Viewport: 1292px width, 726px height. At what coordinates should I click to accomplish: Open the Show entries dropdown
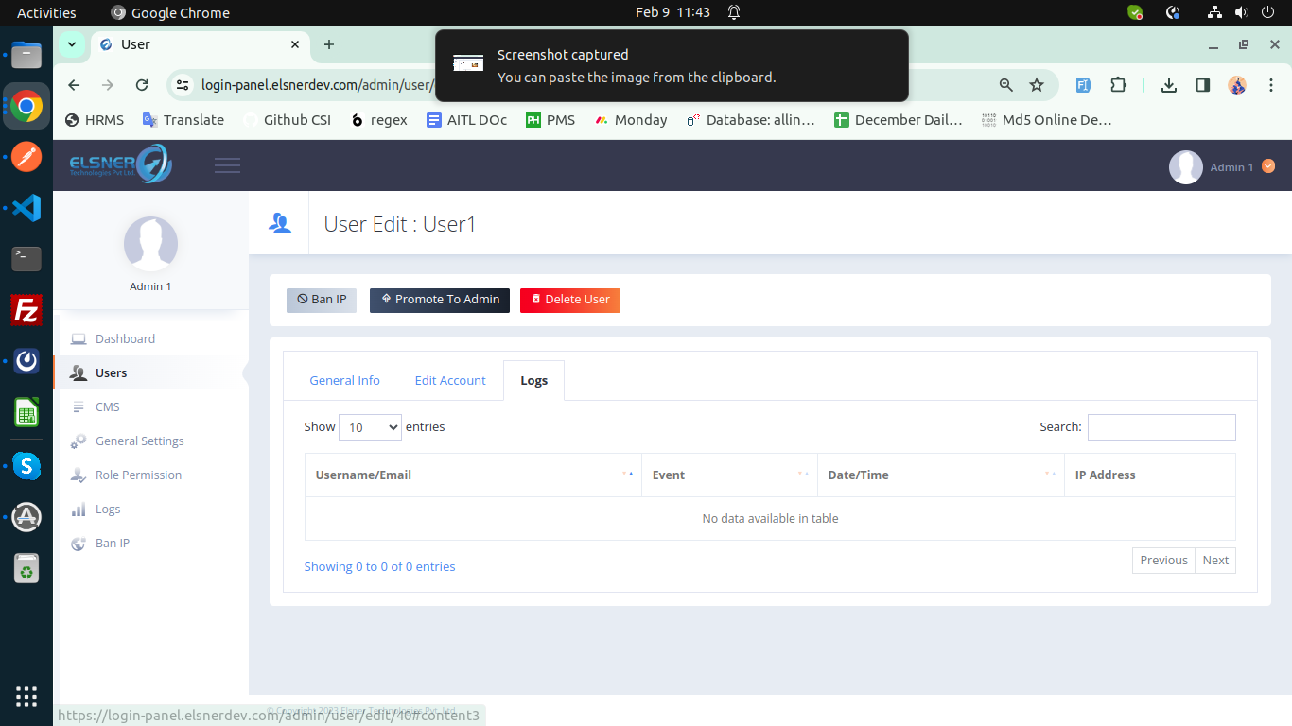370,426
